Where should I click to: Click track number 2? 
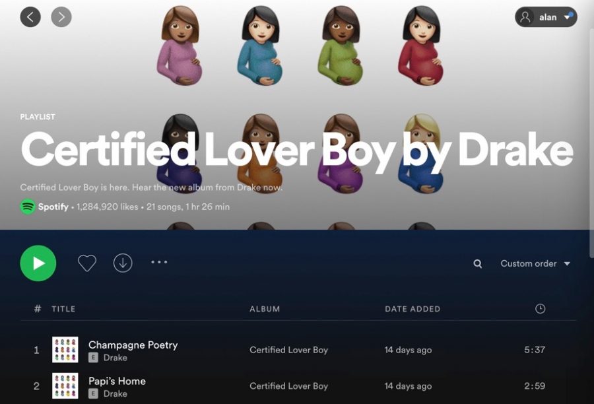tap(36, 386)
